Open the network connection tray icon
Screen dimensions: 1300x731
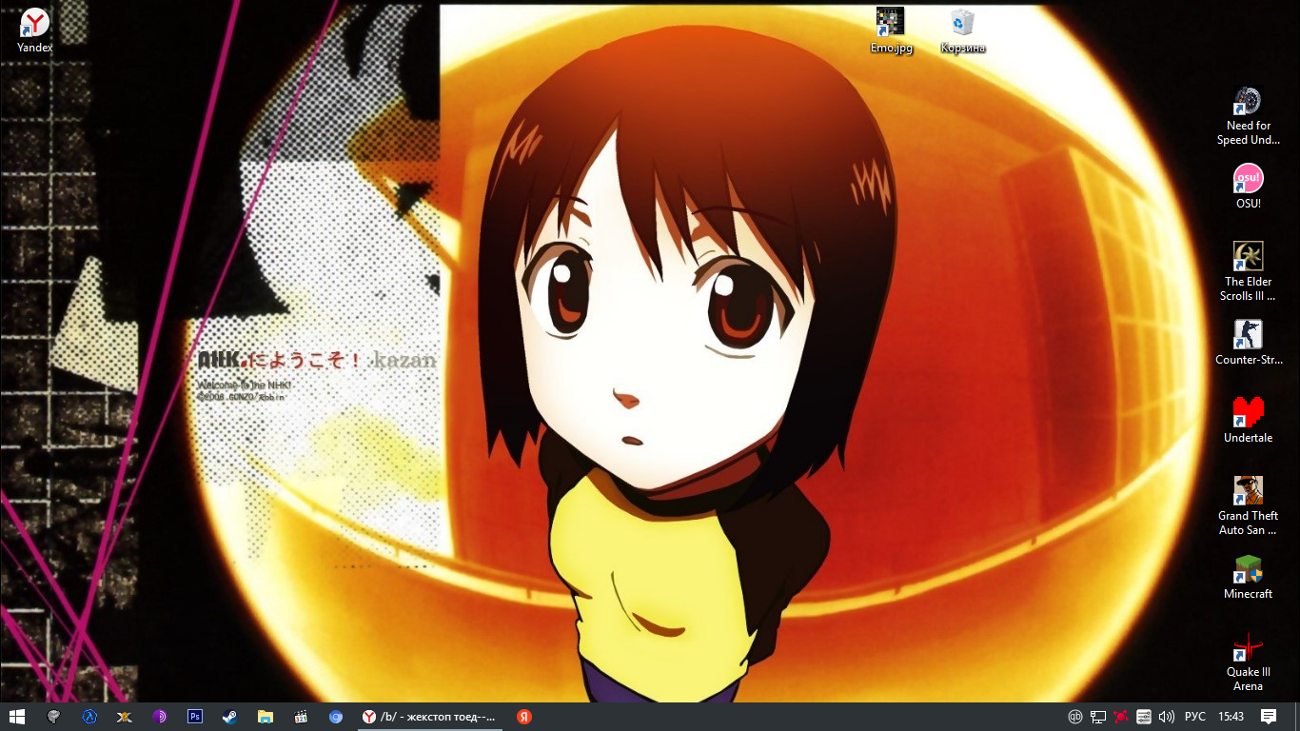pos(1098,717)
